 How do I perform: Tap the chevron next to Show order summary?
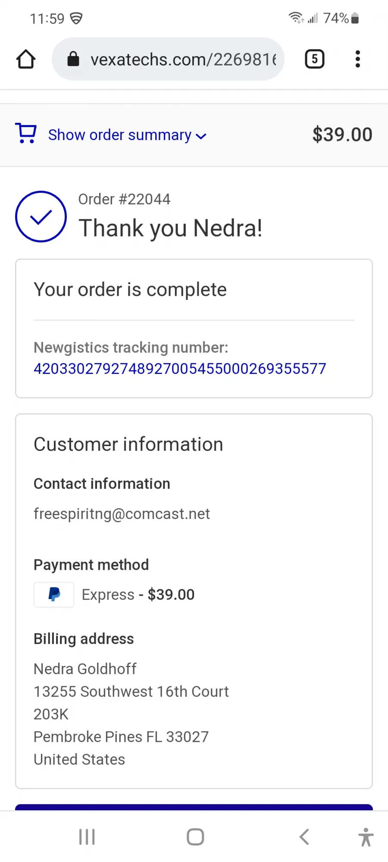[x=201, y=137]
